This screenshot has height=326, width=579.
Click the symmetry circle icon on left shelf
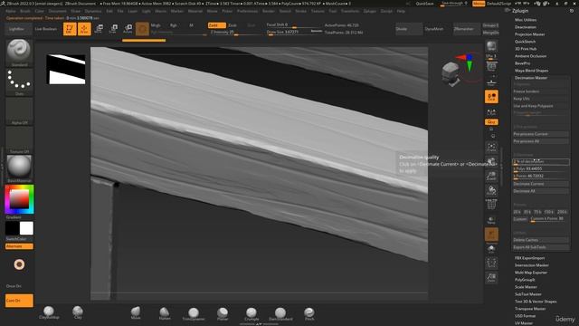click(19, 264)
